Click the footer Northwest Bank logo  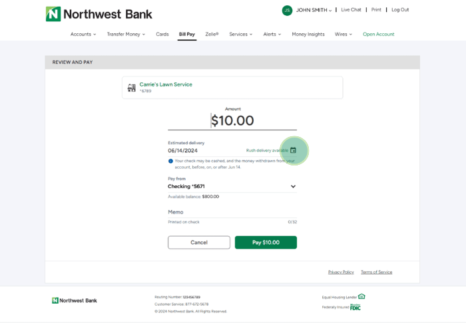[x=75, y=300]
